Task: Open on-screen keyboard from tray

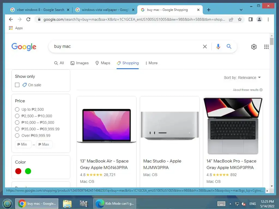Action: (221, 204)
